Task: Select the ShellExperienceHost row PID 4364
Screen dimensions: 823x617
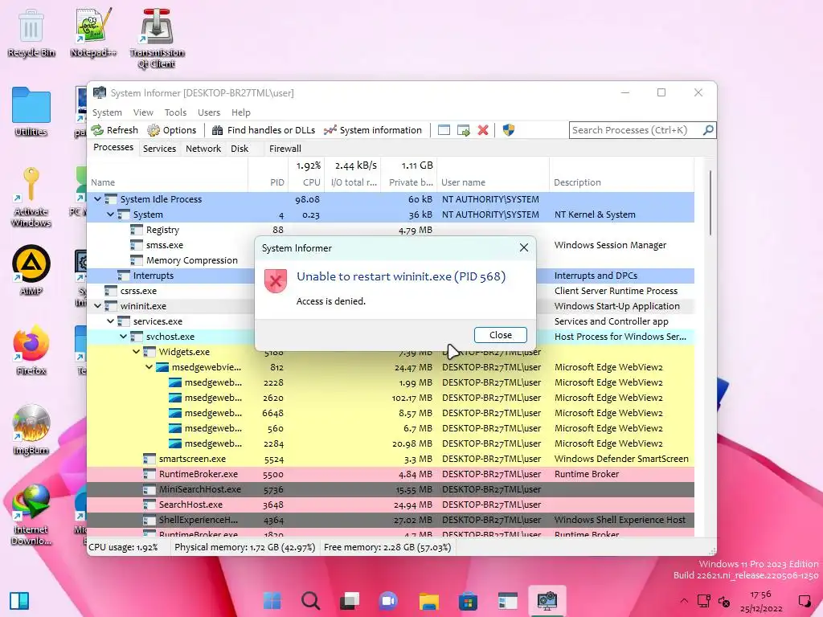Action: coord(391,520)
